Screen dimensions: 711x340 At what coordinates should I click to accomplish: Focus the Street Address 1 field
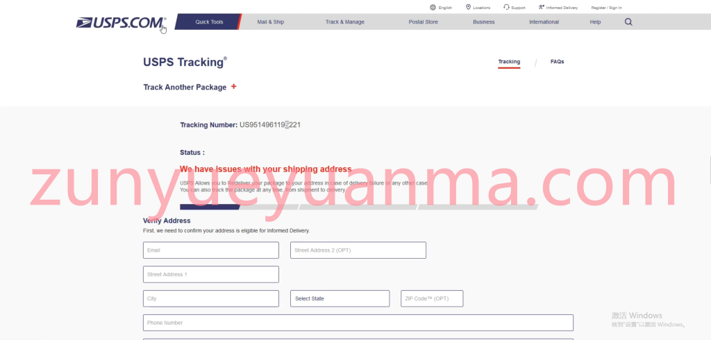[211, 274]
